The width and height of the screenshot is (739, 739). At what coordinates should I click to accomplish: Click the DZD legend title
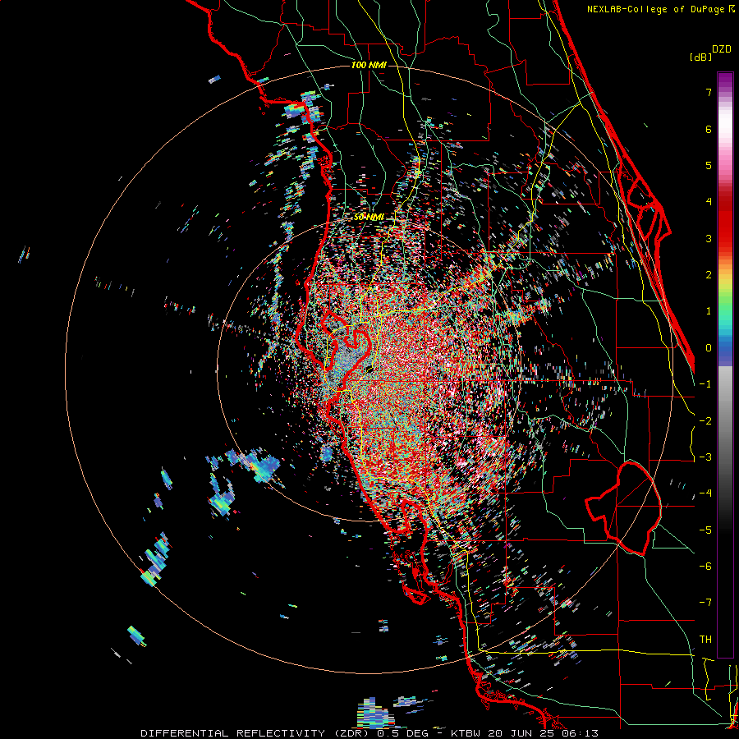pyautogui.click(x=722, y=49)
